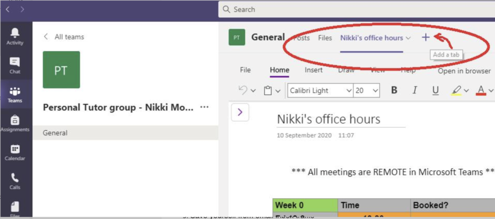Open the Calls phone icon

point(15,181)
